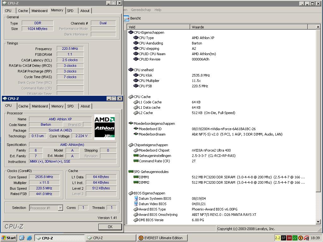Click the L2 Cache row icon
Screen dimensions: 323x242
point(136,113)
